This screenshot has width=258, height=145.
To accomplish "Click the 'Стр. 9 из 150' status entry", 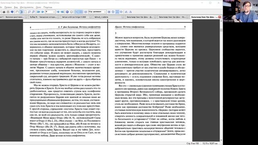I will [x=193, y=143].
